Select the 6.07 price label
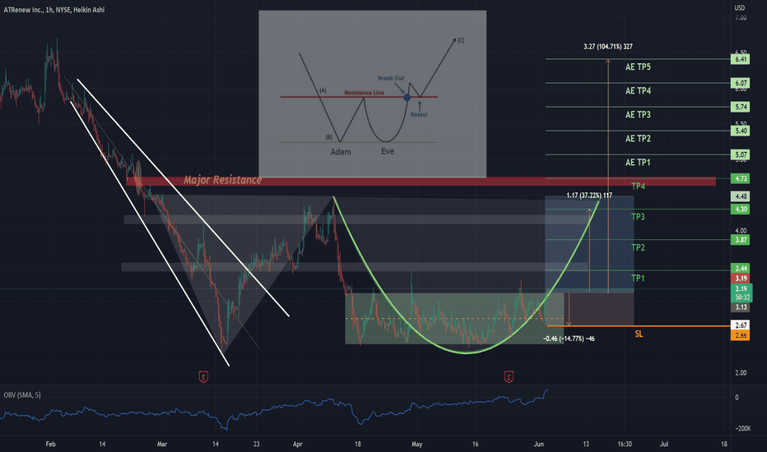 (x=740, y=83)
